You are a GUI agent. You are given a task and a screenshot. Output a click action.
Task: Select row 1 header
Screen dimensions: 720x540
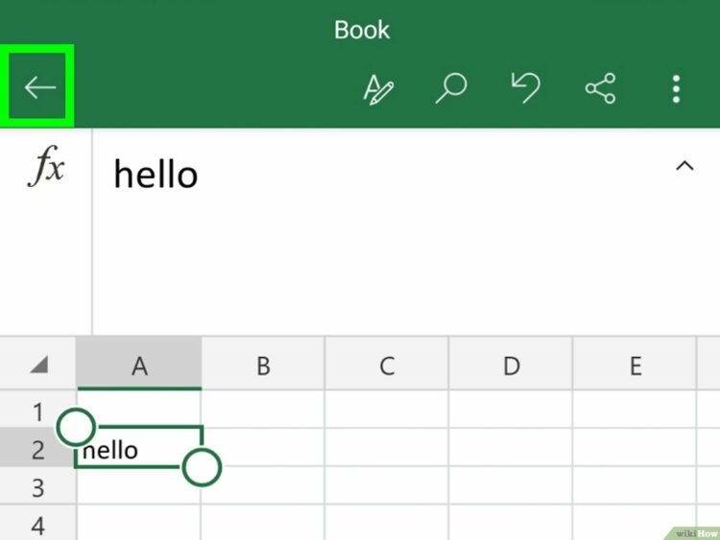[x=37, y=412]
